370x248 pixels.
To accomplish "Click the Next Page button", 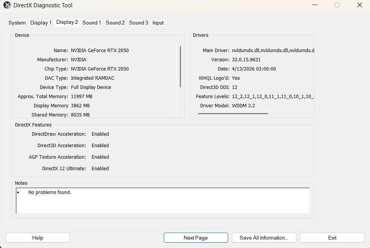I will tap(196, 238).
